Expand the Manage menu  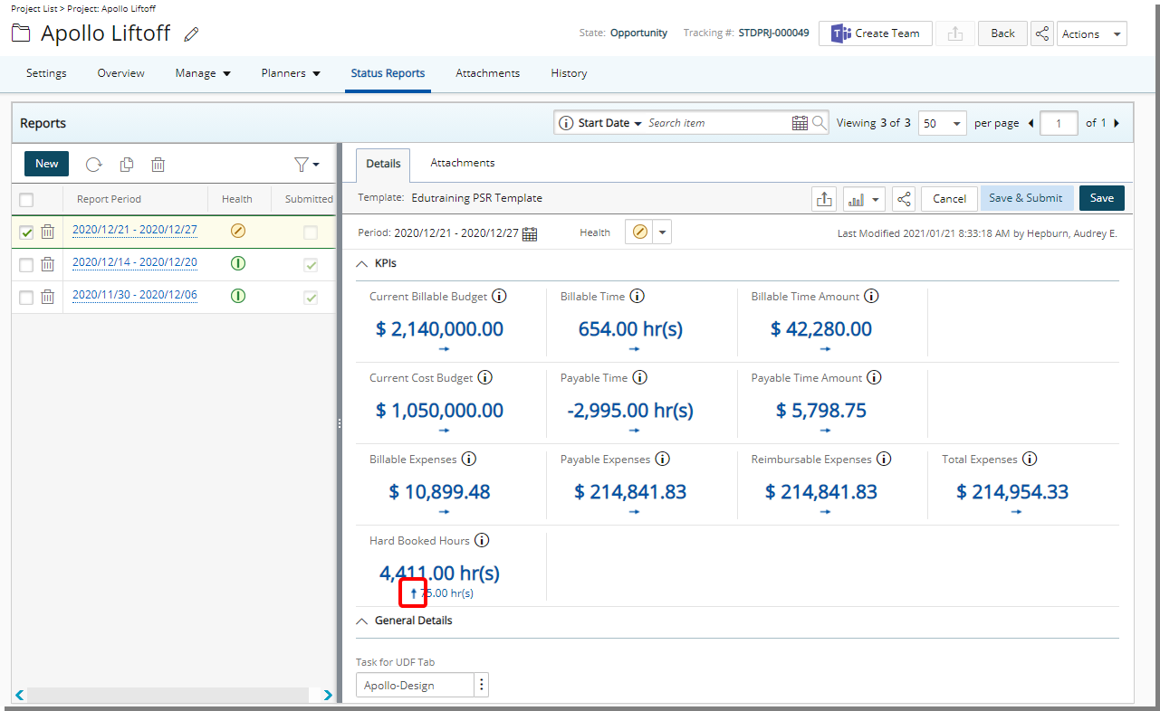203,73
